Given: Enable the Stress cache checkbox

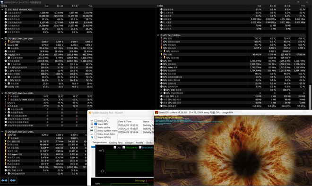Looking at the screenshot, I should (x=95, y=127).
